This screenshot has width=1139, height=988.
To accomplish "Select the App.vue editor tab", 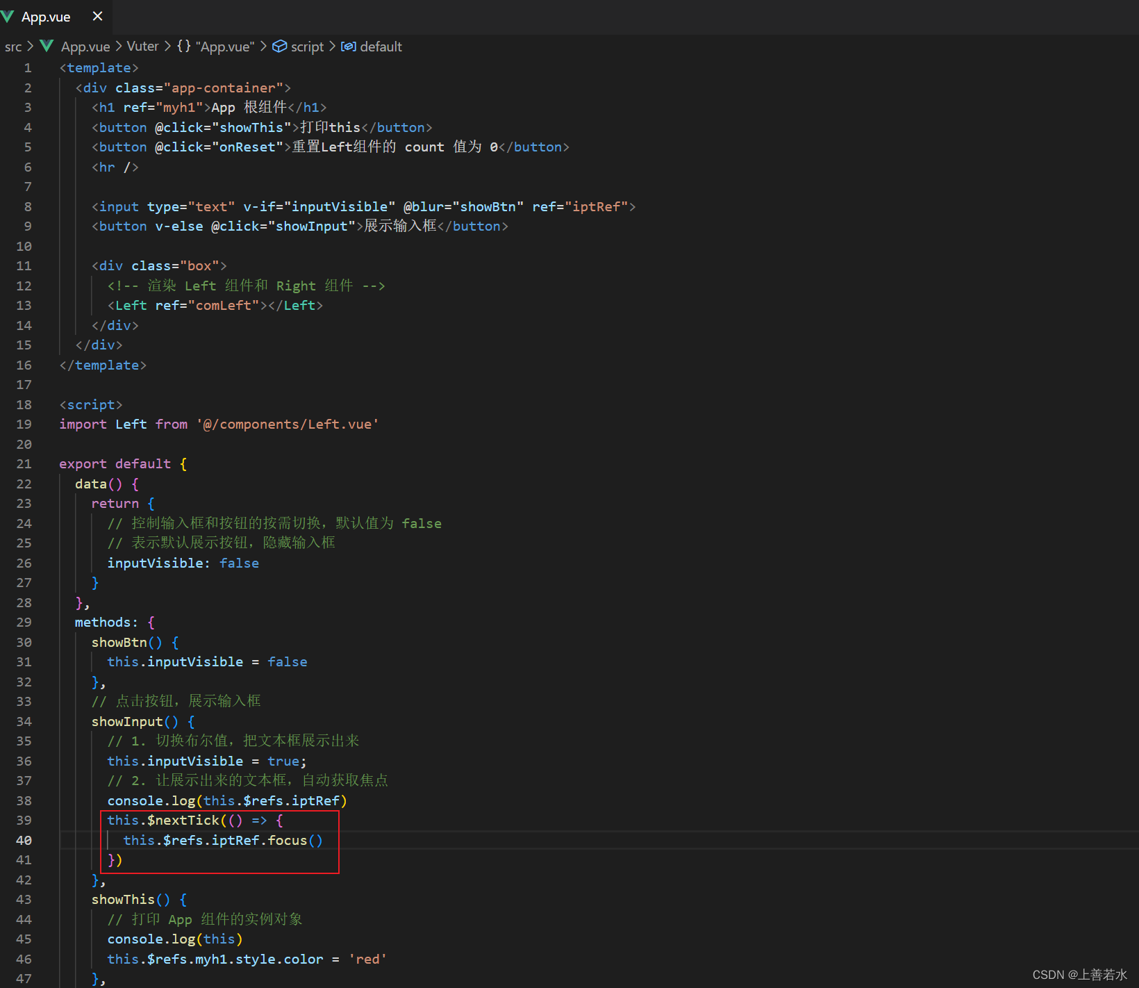I will tap(56, 17).
